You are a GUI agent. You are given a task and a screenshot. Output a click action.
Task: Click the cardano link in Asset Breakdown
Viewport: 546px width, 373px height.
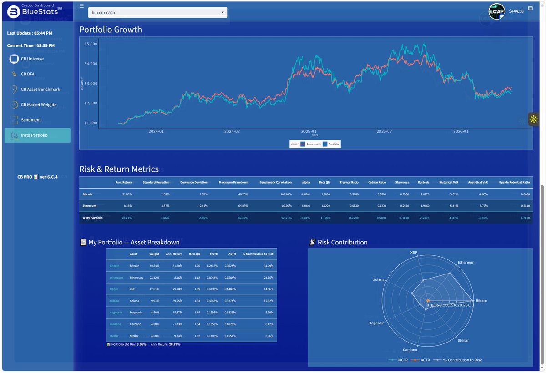115,324
